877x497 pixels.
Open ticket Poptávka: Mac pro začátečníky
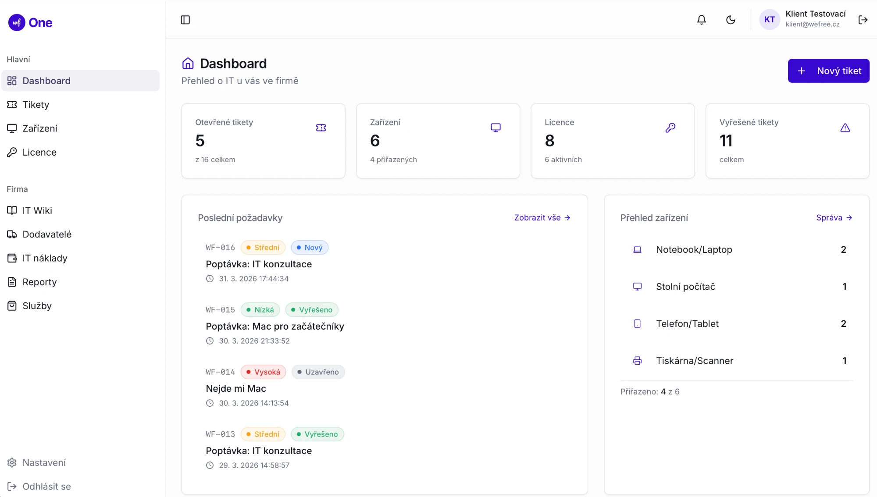(275, 327)
